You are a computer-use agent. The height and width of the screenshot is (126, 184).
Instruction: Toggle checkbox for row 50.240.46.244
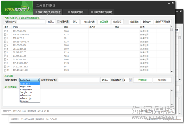click(5, 59)
